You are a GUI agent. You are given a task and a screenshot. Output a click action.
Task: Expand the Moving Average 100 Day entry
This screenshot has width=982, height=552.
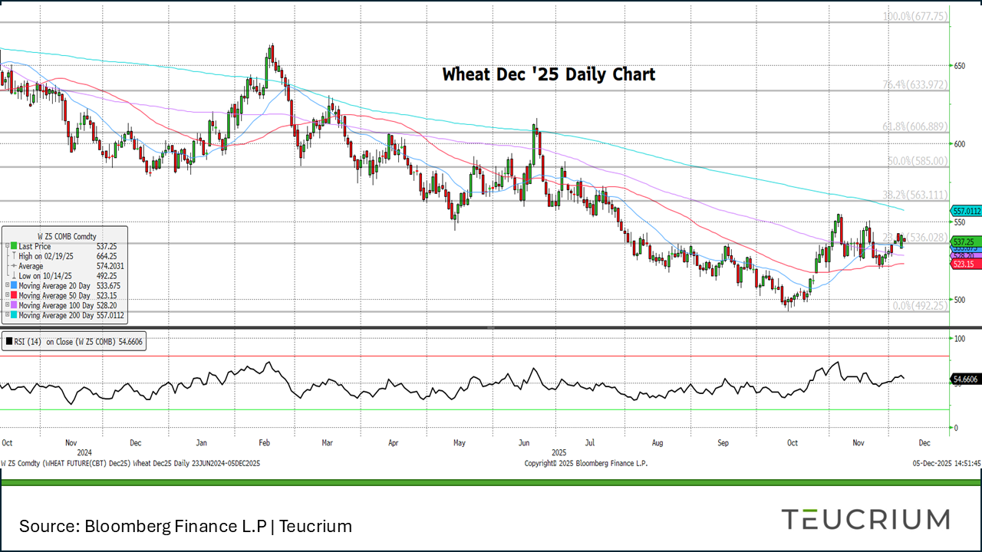click(7, 305)
